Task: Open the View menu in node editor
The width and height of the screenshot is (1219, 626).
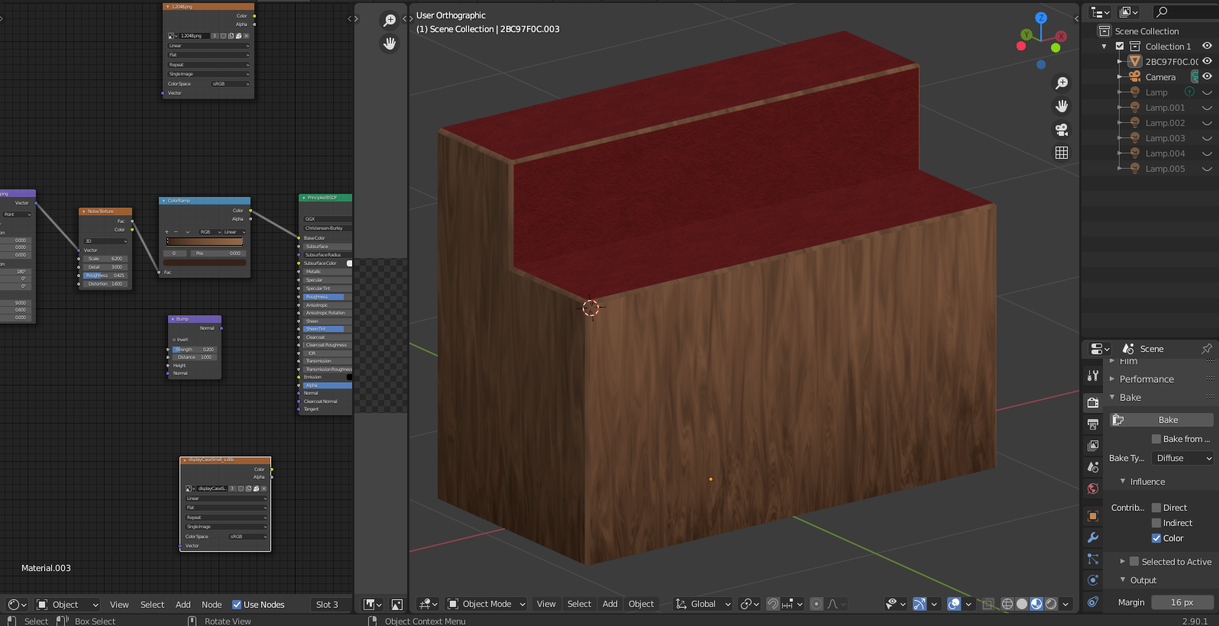Action: [119, 605]
